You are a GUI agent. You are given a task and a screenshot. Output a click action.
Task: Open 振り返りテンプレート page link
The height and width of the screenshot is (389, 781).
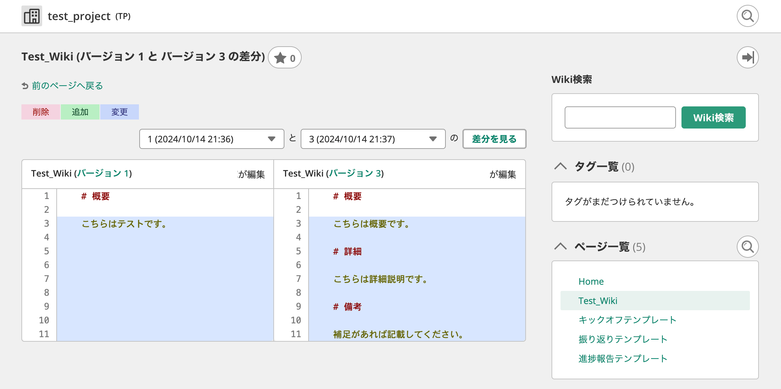click(x=623, y=339)
